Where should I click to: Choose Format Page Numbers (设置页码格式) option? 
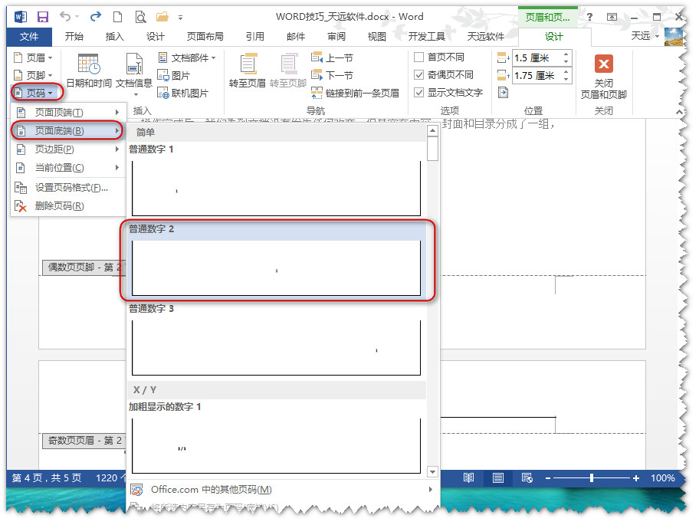tap(71, 187)
